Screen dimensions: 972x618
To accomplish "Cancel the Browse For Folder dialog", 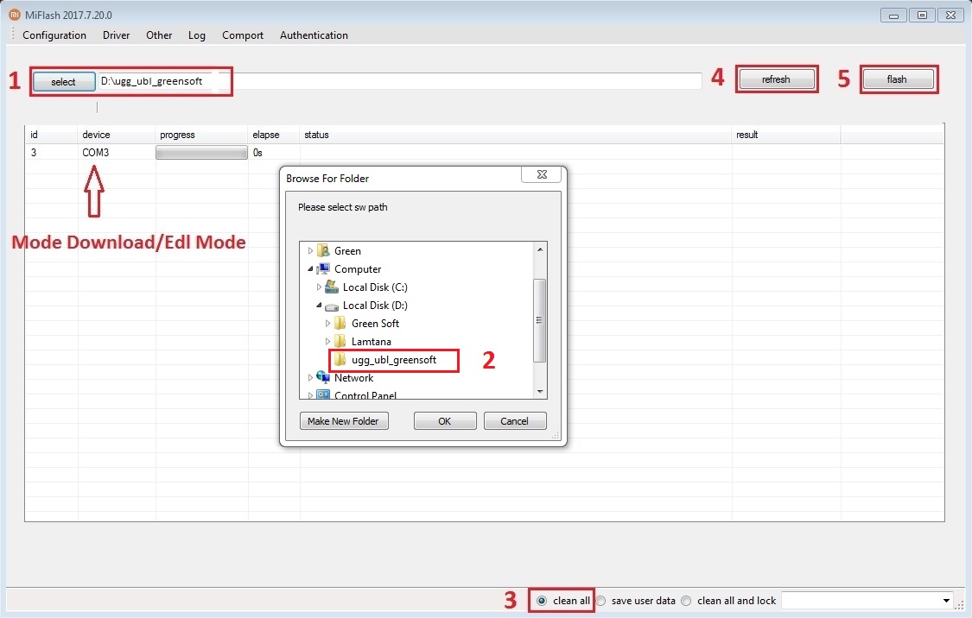I will (515, 421).
